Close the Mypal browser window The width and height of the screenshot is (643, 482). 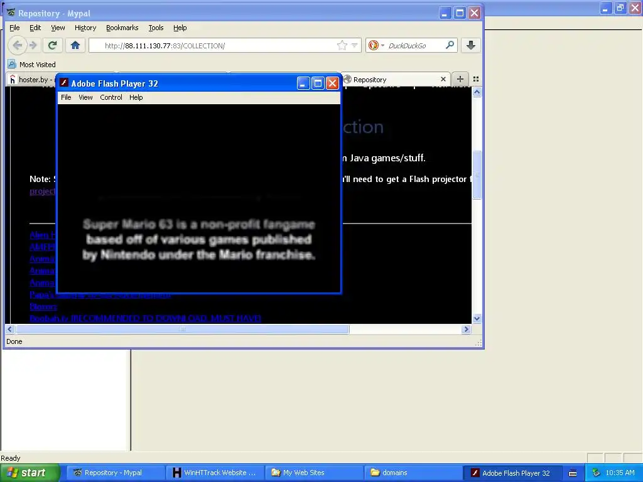475,13
